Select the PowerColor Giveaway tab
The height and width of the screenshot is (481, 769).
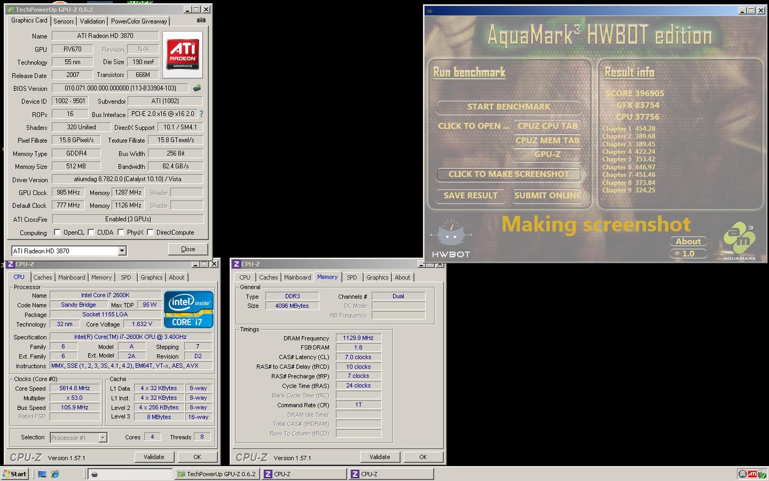click(x=139, y=21)
